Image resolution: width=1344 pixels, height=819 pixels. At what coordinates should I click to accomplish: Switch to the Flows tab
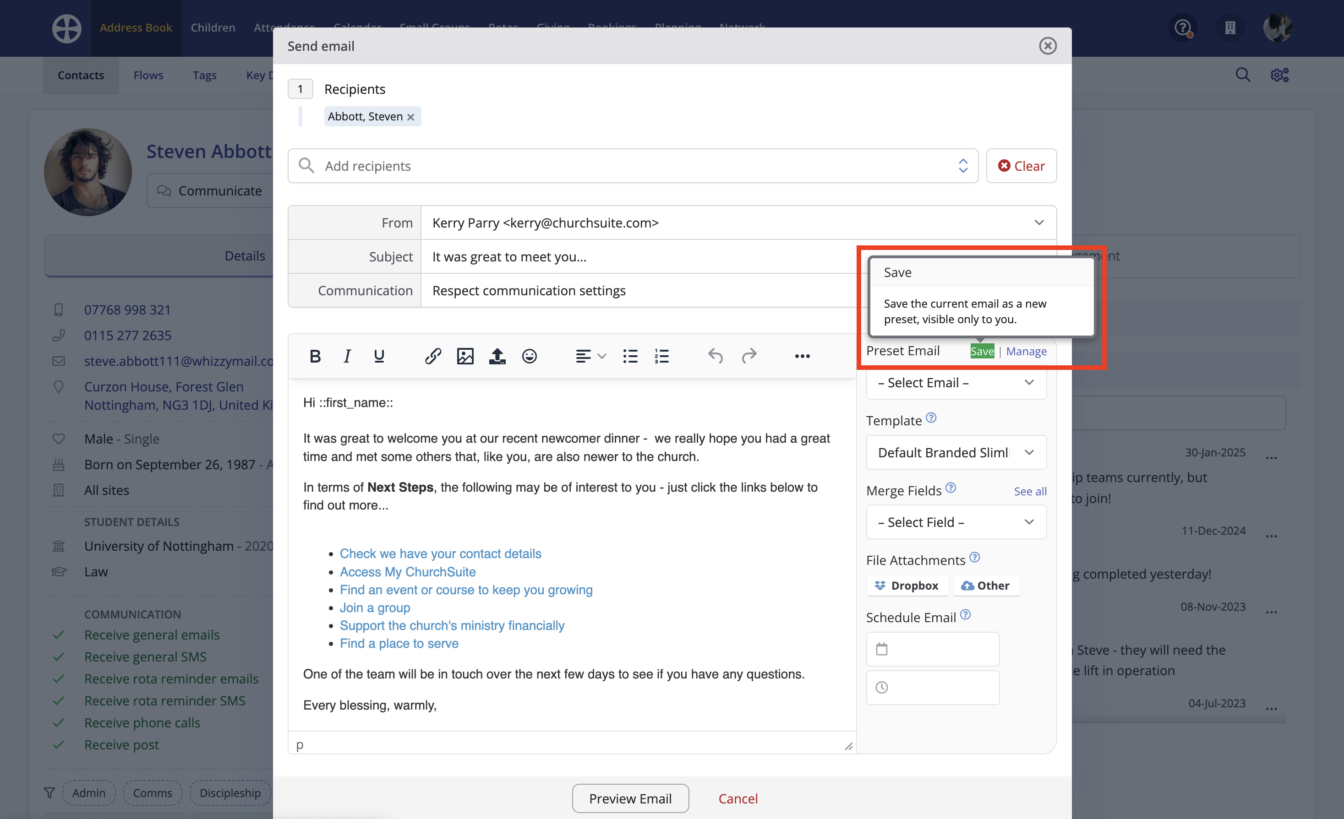[x=148, y=75]
